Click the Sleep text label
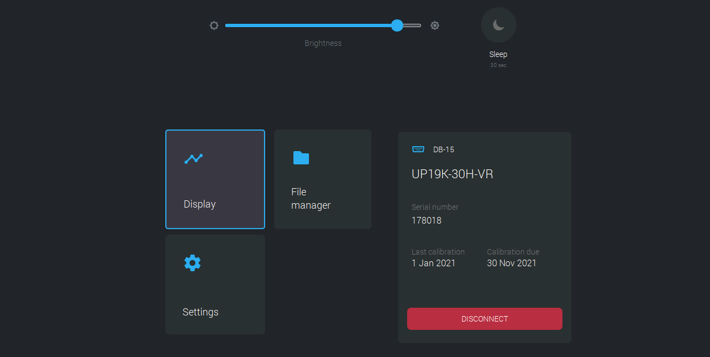Image resolution: width=710 pixels, height=357 pixels. pyautogui.click(x=498, y=54)
